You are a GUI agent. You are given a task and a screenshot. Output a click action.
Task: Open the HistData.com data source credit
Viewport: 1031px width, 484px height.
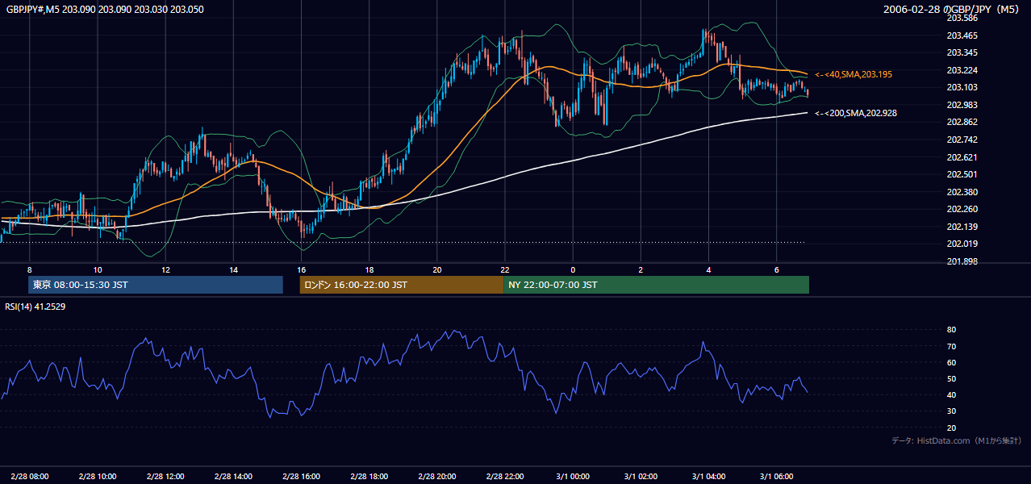tap(957, 440)
